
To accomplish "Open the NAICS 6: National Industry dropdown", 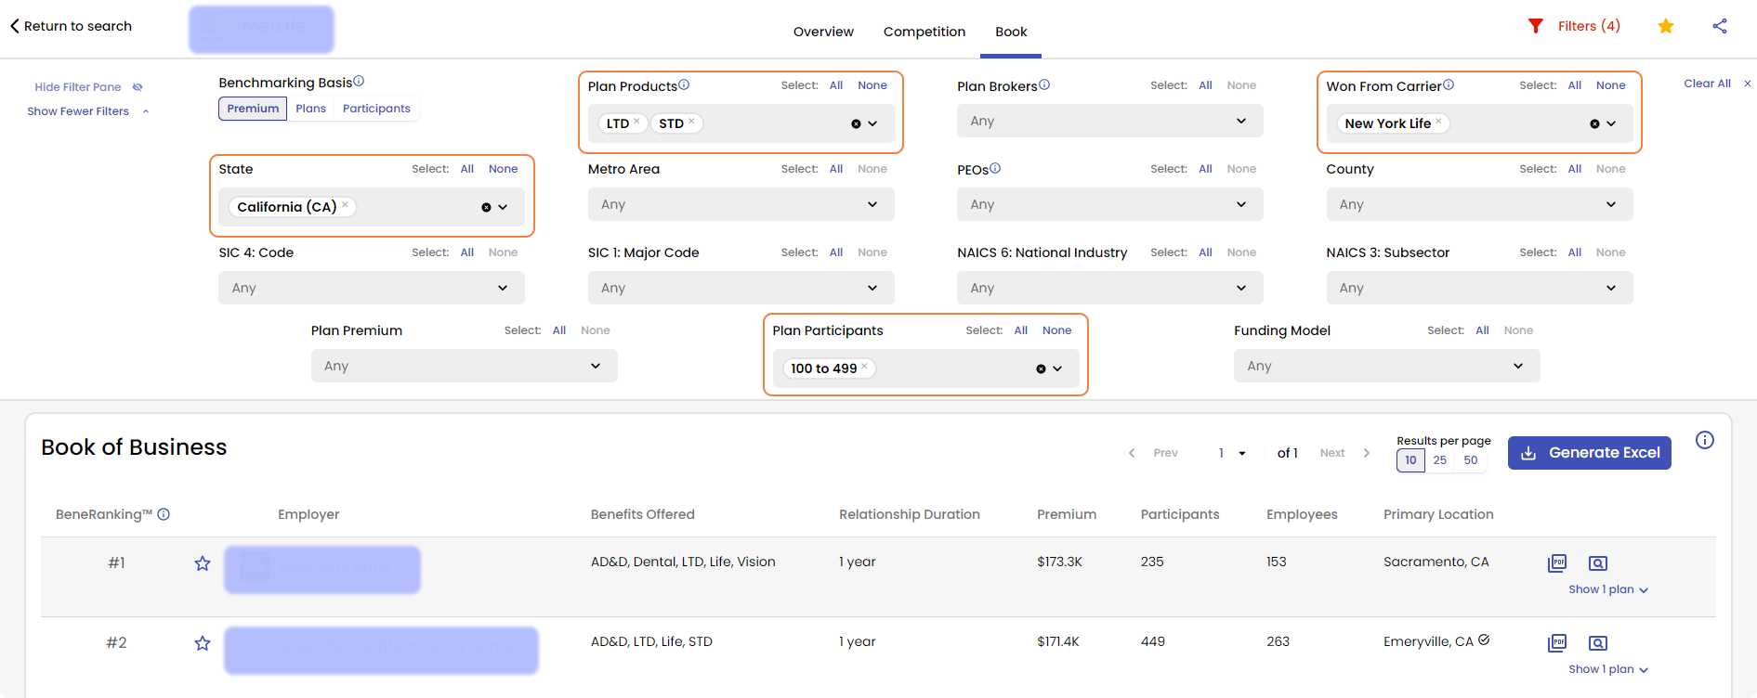I will [x=1109, y=288].
